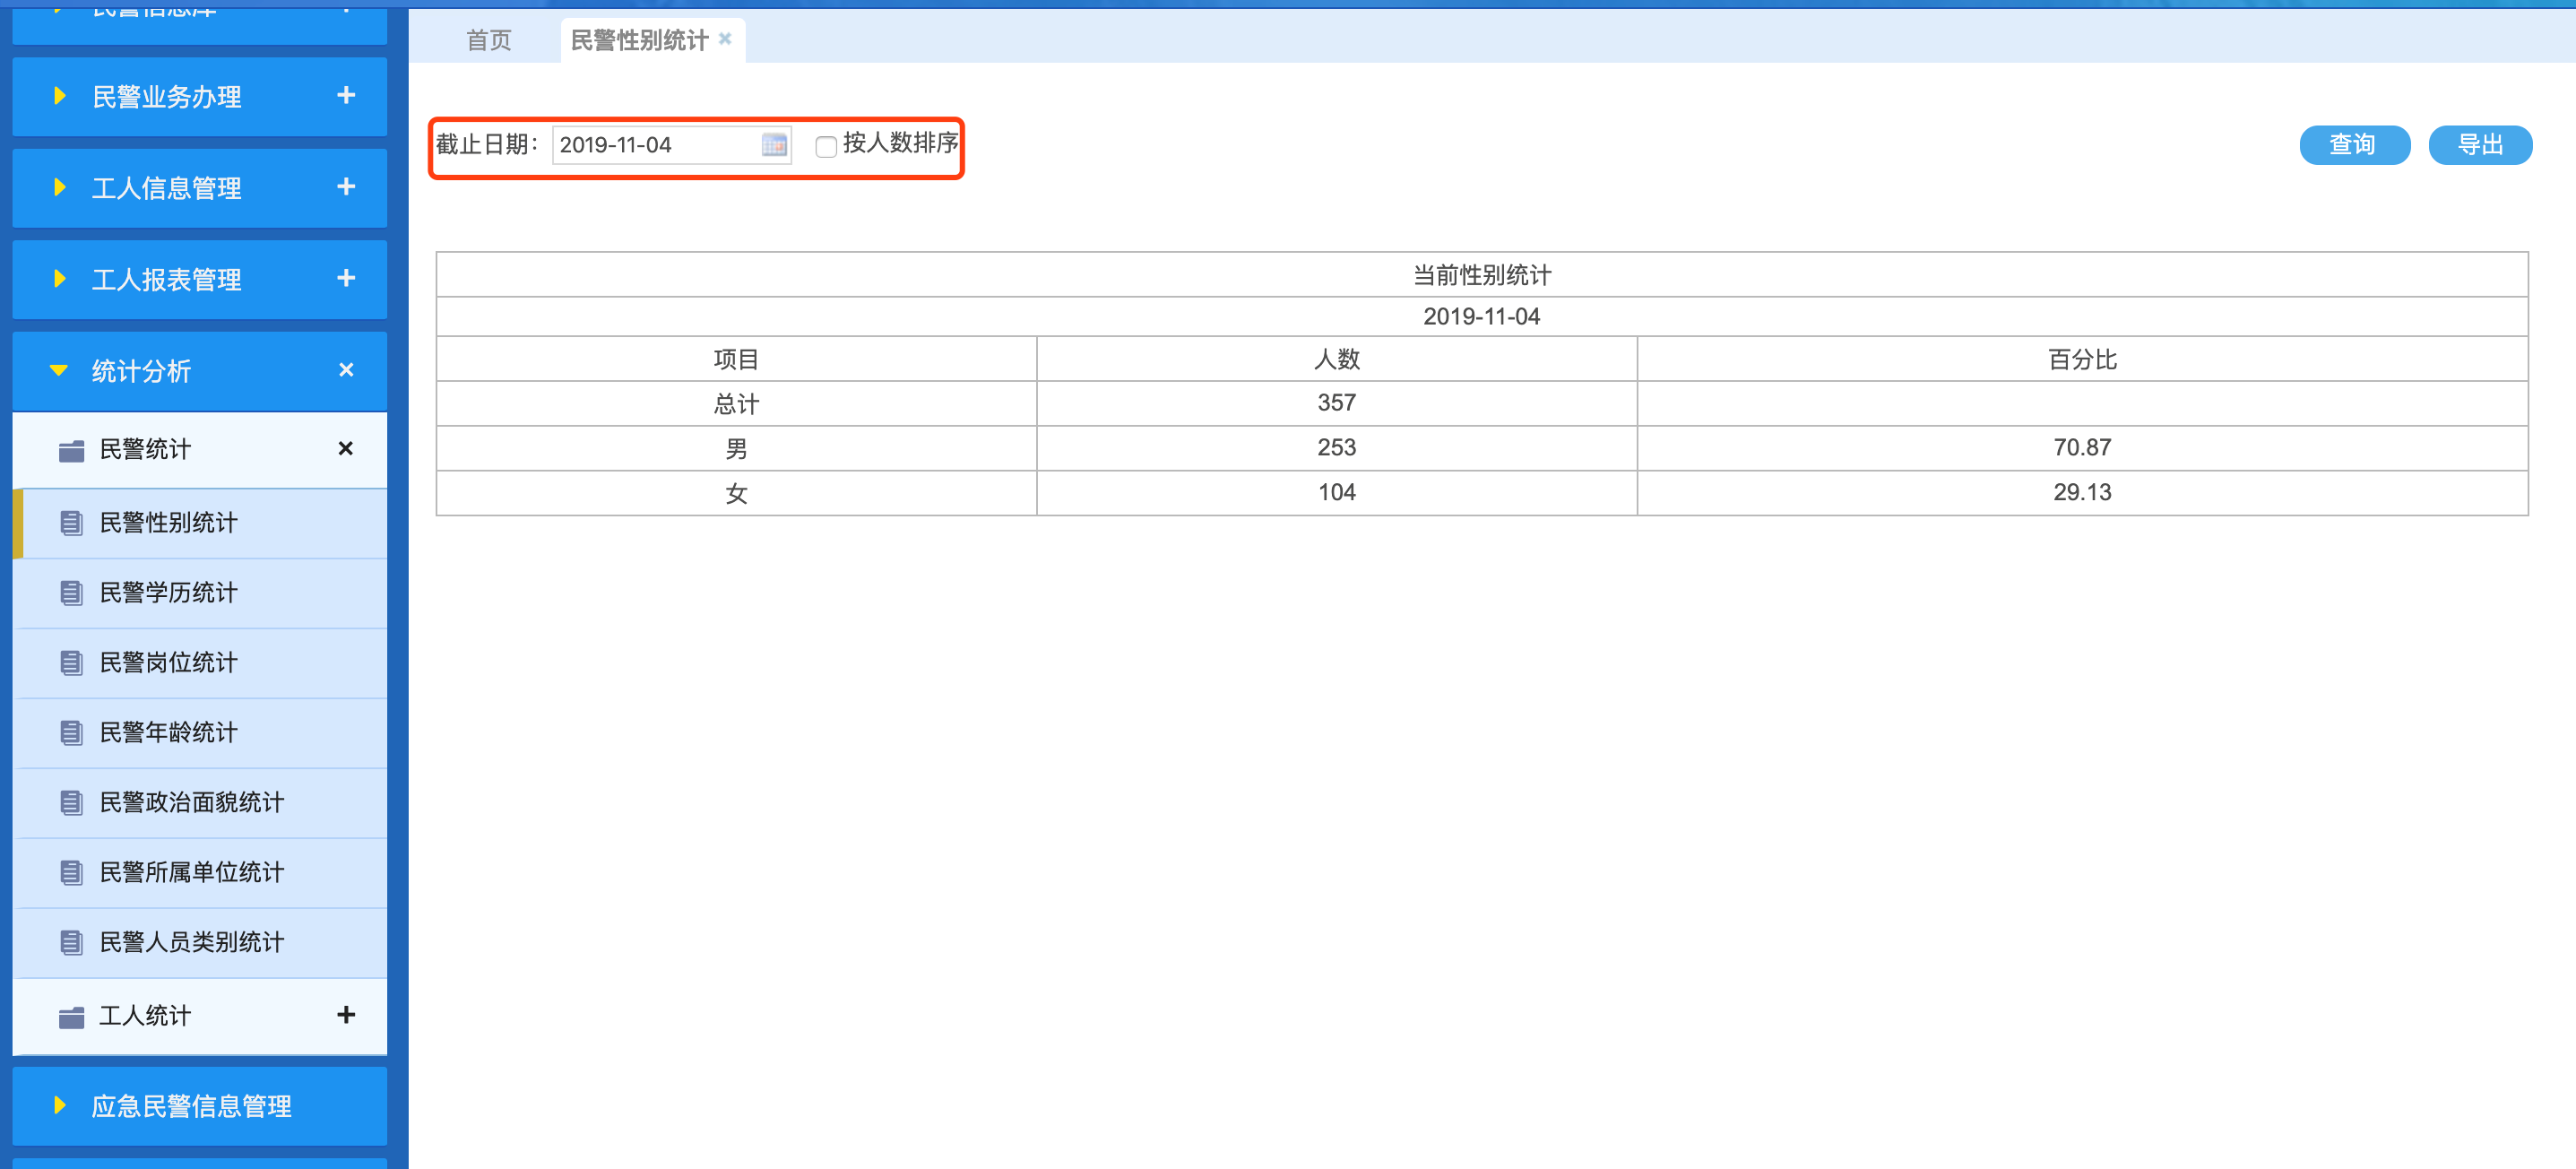The height and width of the screenshot is (1169, 2576).
Task: Click the percentage value 70.87
Action: (x=2082, y=448)
